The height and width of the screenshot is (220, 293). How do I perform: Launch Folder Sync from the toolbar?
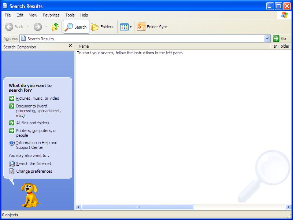pyautogui.click(x=152, y=27)
